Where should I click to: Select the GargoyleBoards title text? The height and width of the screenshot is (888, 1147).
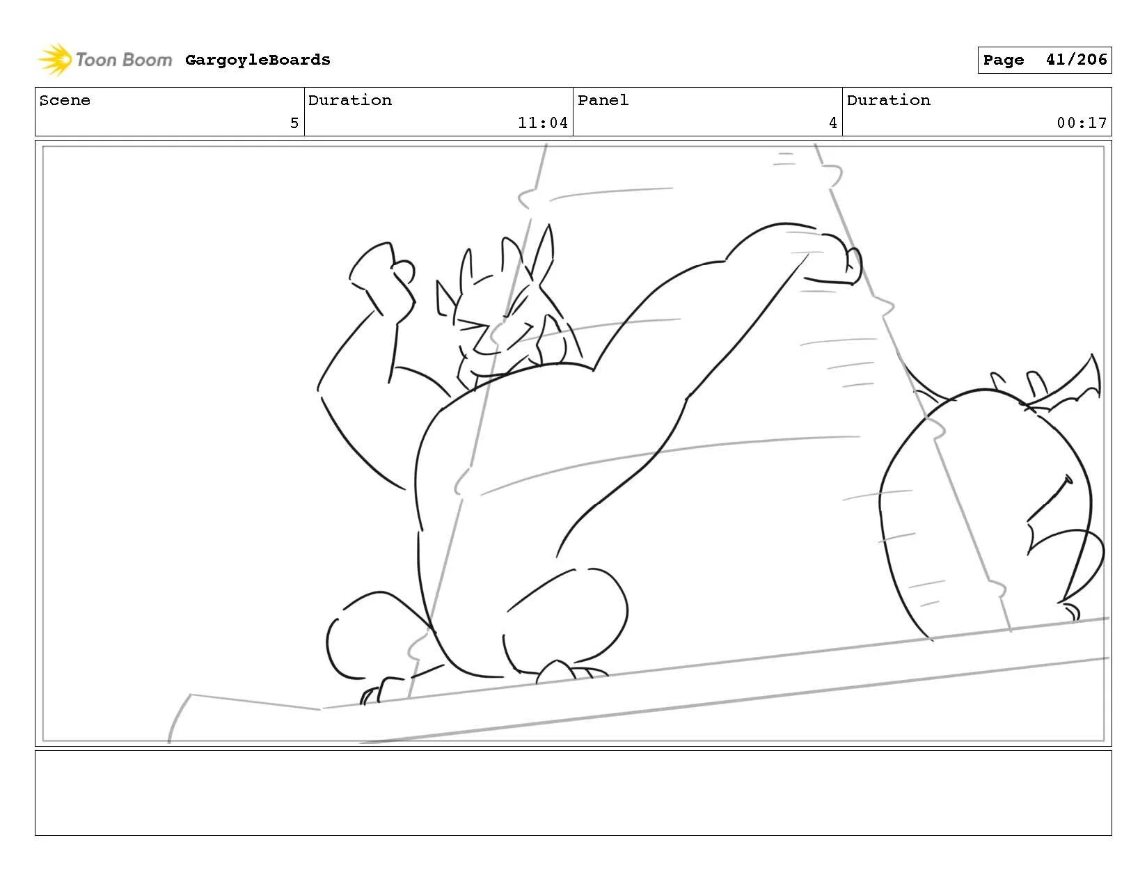[258, 60]
